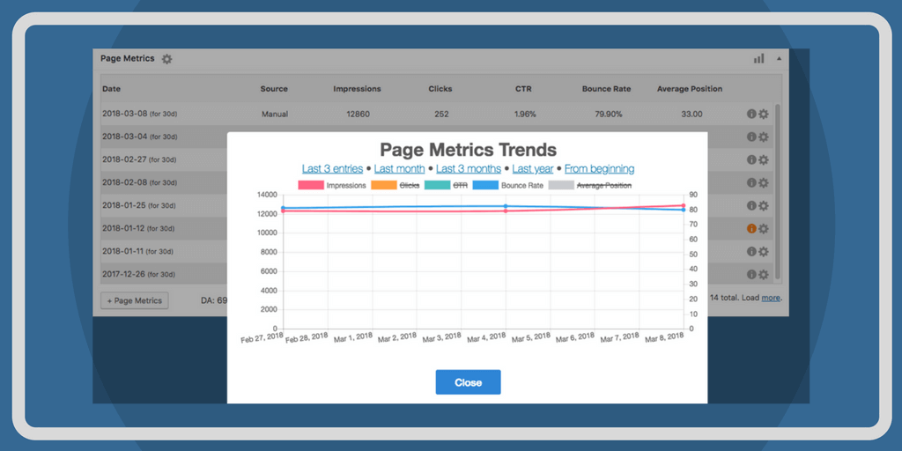Open Page Metrics panel settings gear

pyautogui.click(x=166, y=59)
